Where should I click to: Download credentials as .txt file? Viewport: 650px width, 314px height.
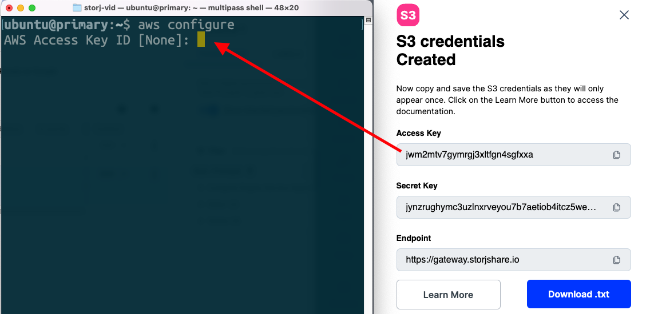578,294
